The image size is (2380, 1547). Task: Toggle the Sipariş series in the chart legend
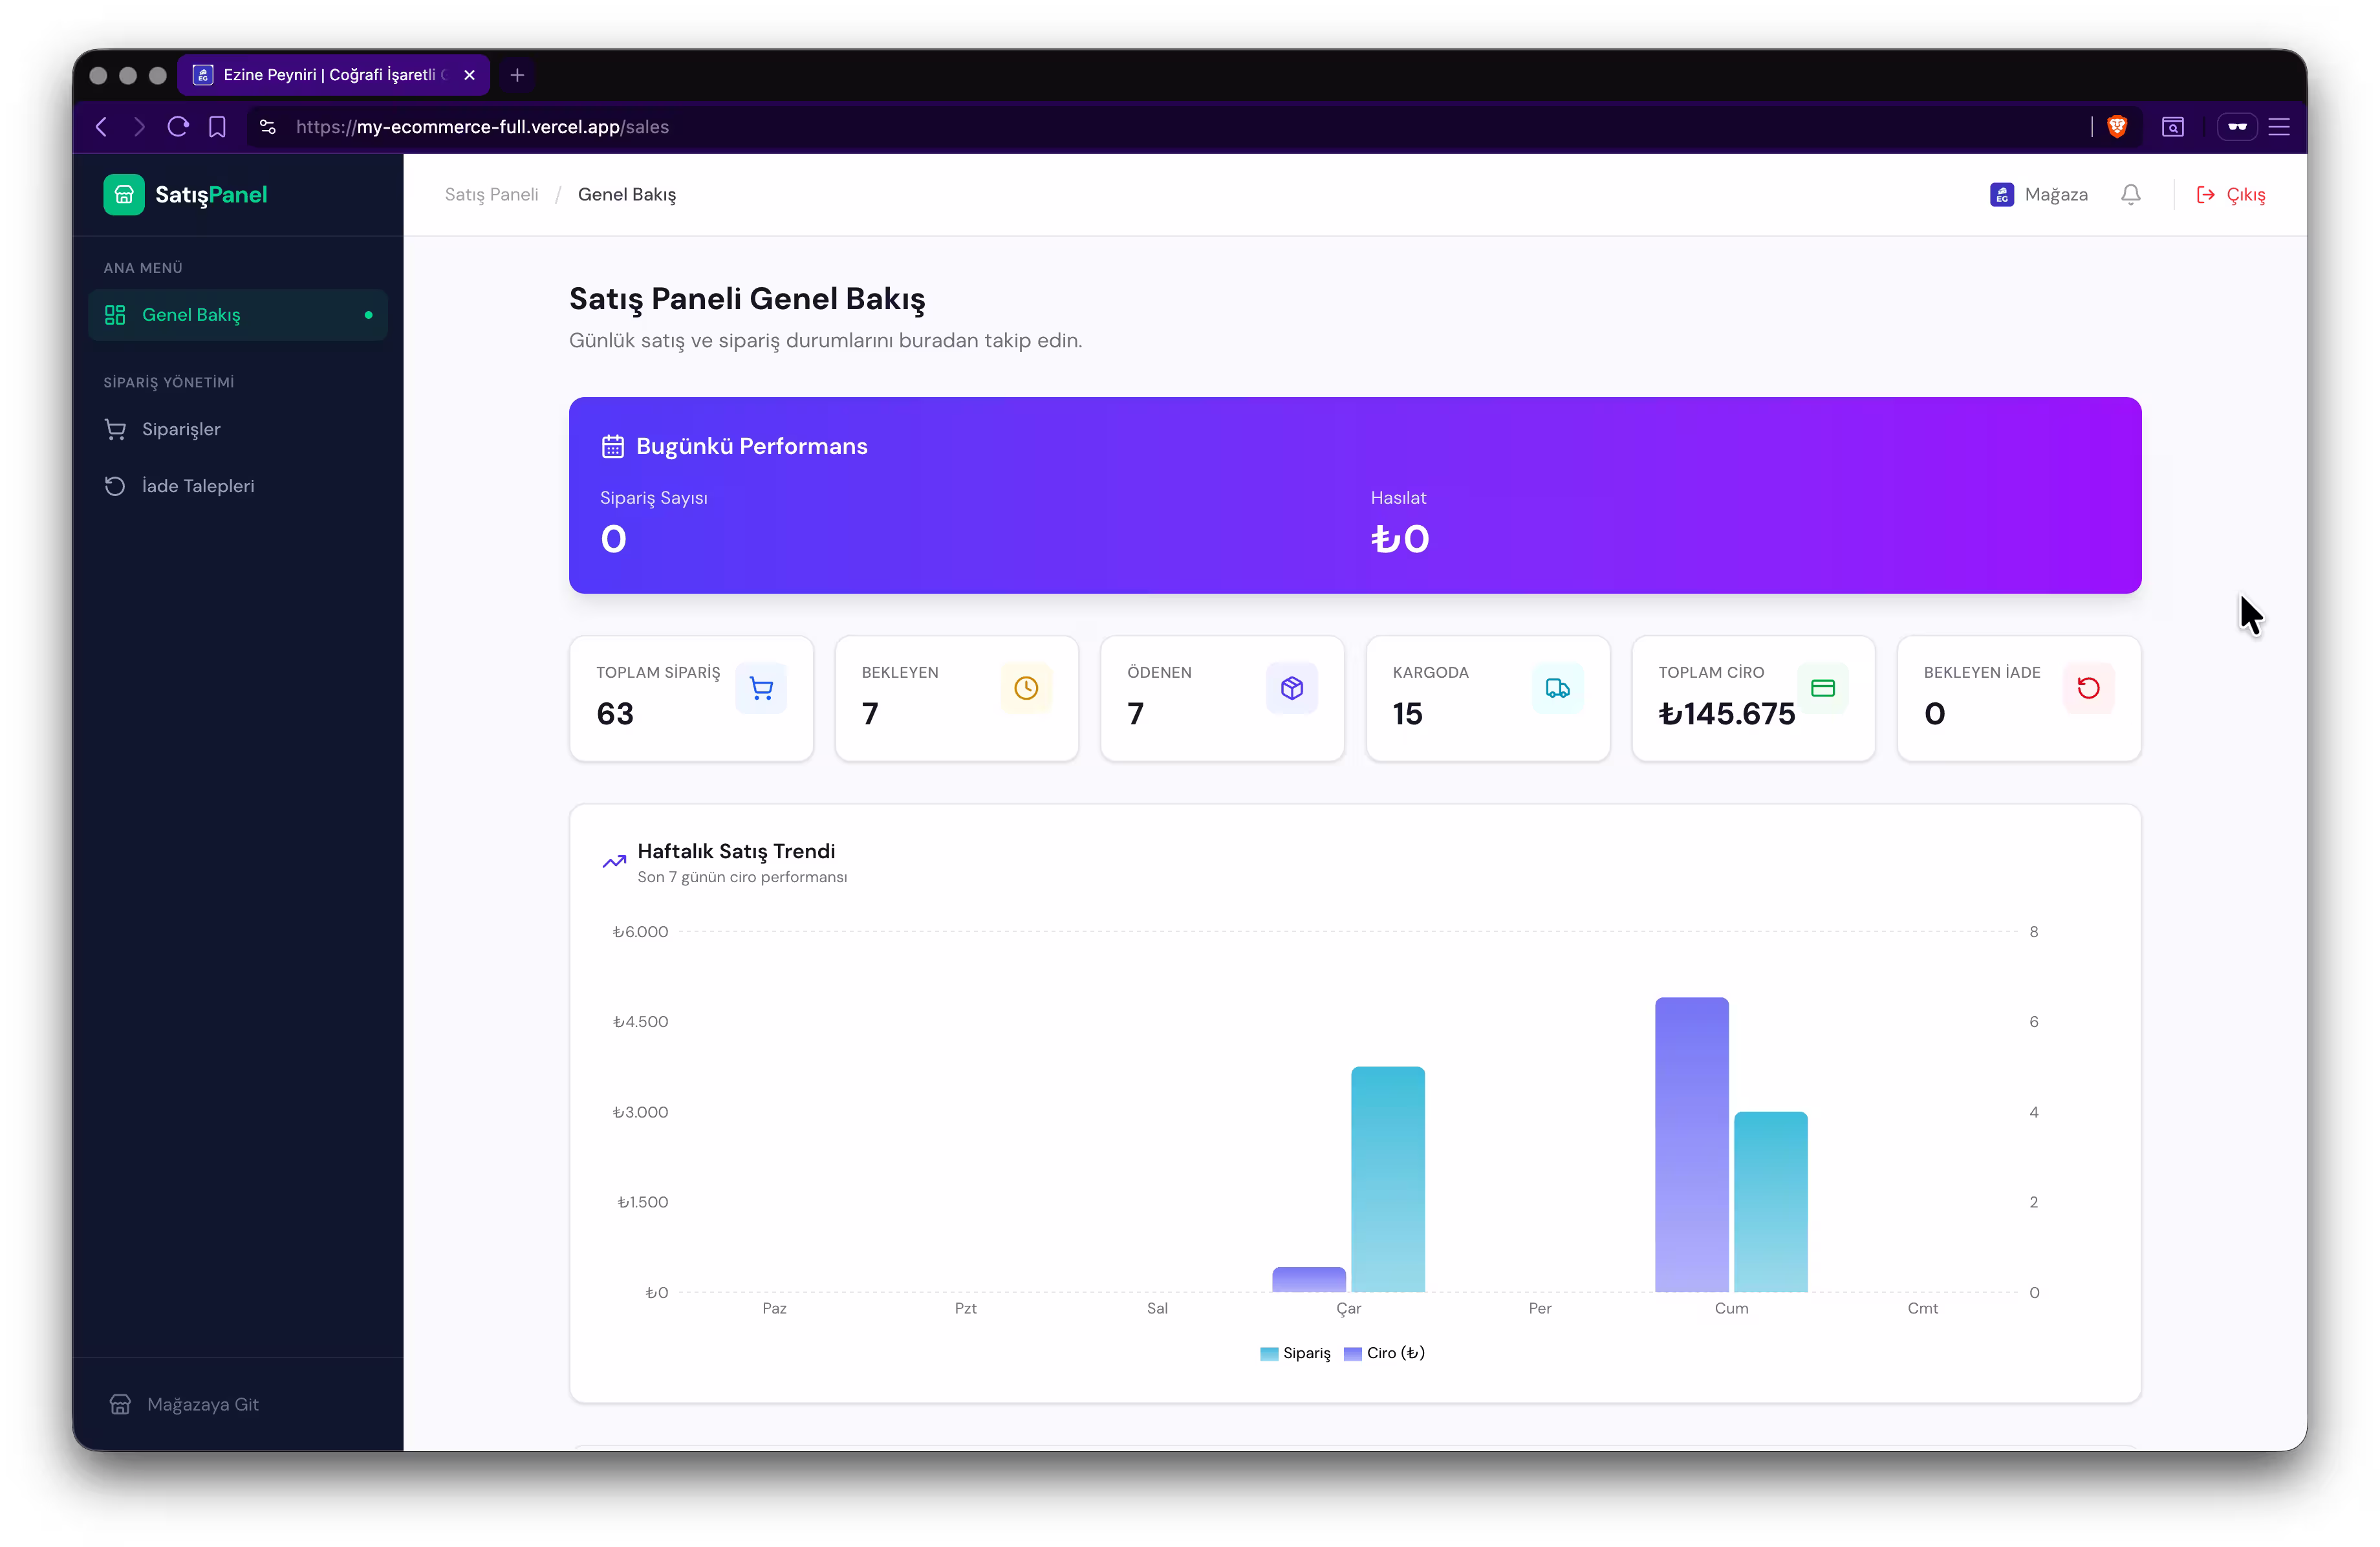click(1295, 1353)
